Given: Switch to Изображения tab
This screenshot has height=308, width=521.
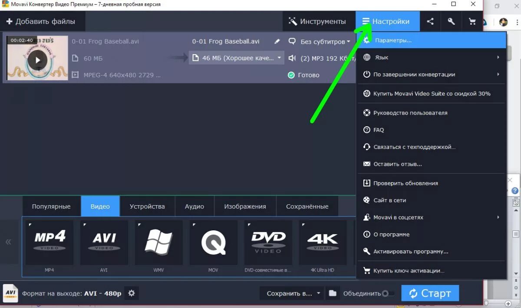Looking at the screenshot, I should coord(245,206).
